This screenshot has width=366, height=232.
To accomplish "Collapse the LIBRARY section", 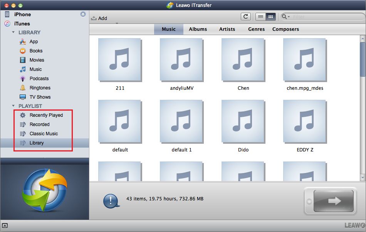I will pos(13,33).
